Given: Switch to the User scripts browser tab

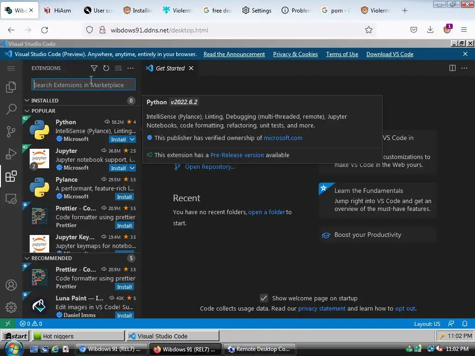Looking at the screenshot, I should click(98, 11).
